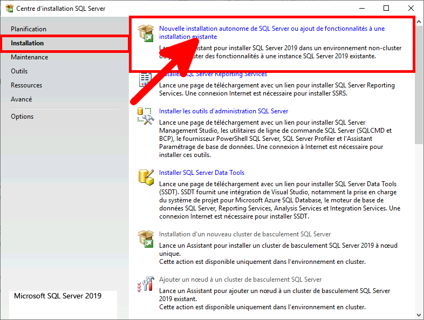Open the Maintenance section
Image resolution: width=424 pixels, height=320 pixels.
[30, 57]
